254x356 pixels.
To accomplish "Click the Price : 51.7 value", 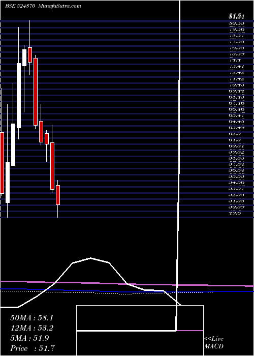I will pos(33,348).
